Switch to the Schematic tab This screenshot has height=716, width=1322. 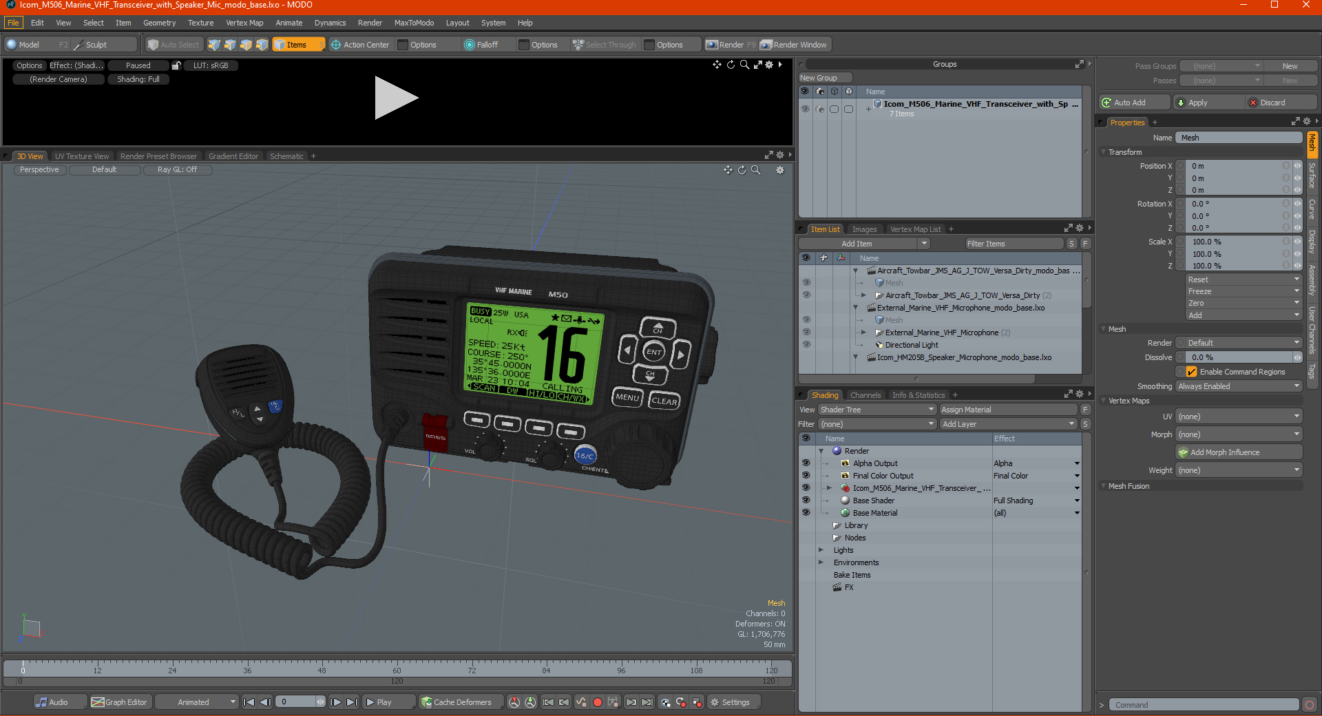coord(286,156)
